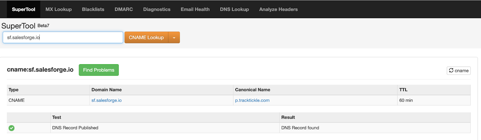
Task: Switch to the DMARC tab
Action: [x=124, y=9]
